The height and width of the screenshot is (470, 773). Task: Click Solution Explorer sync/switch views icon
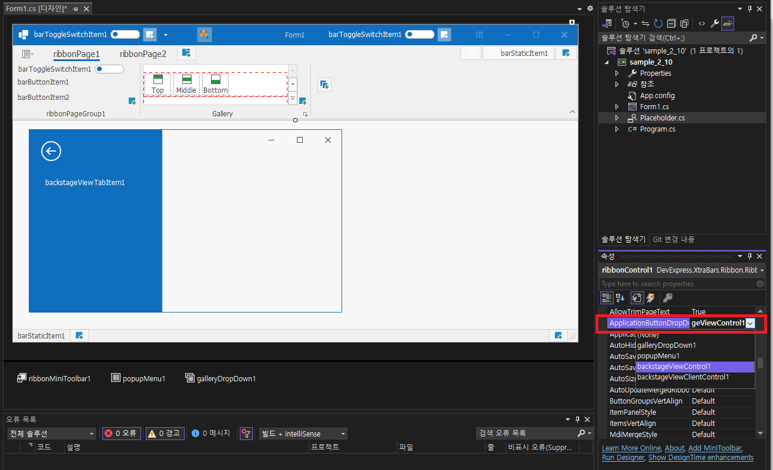(608, 23)
